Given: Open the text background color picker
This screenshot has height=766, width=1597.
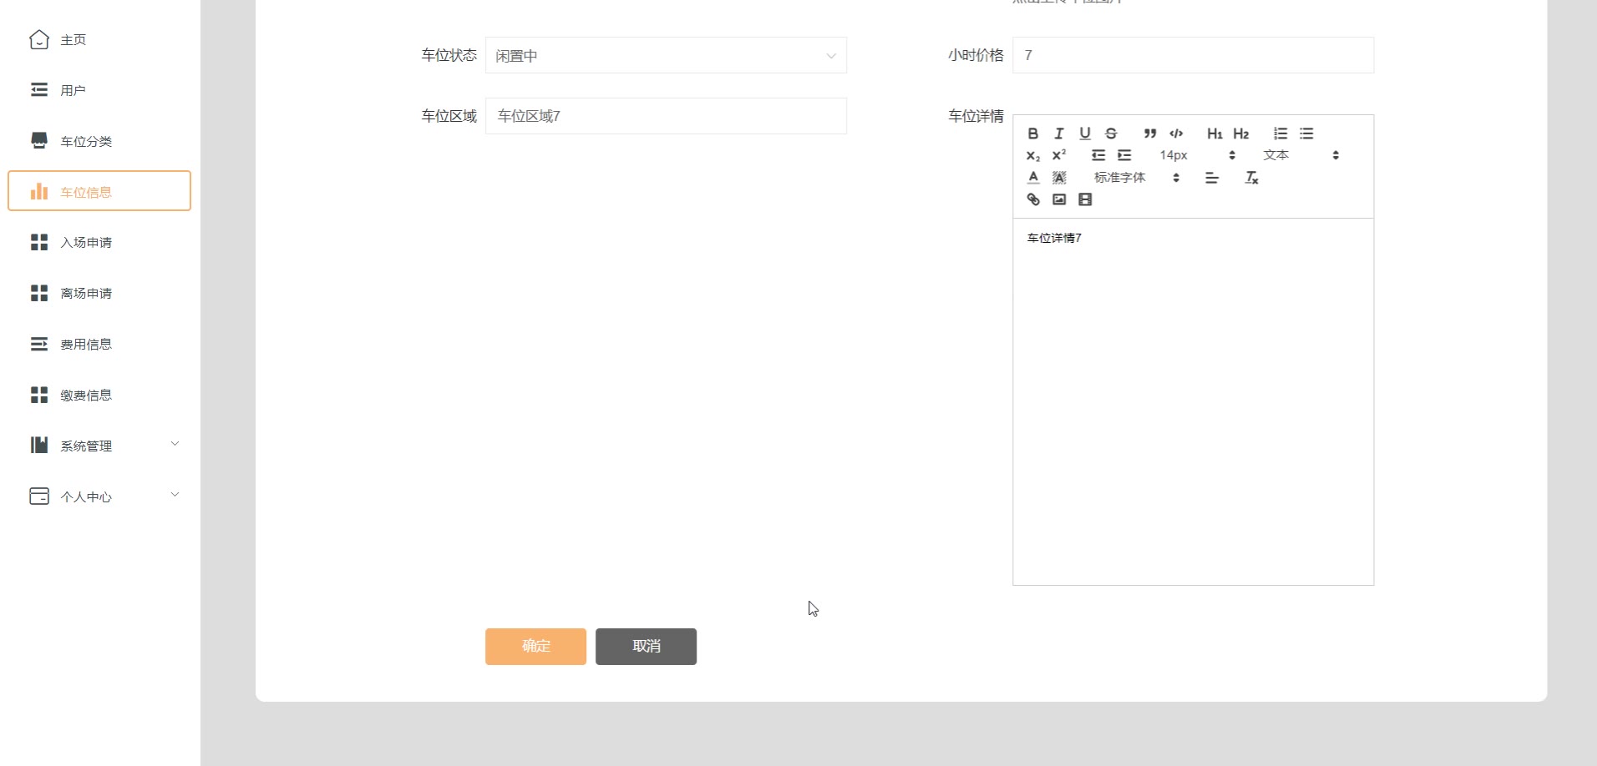Looking at the screenshot, I should click(1059, 178).
